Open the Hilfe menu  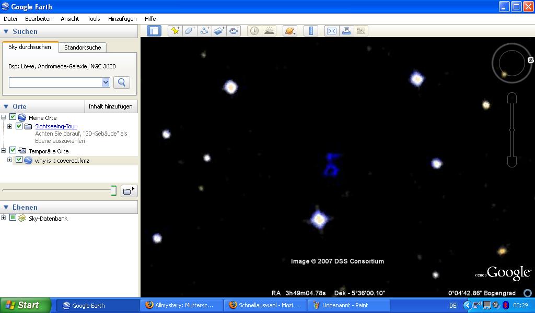(150, 19)
